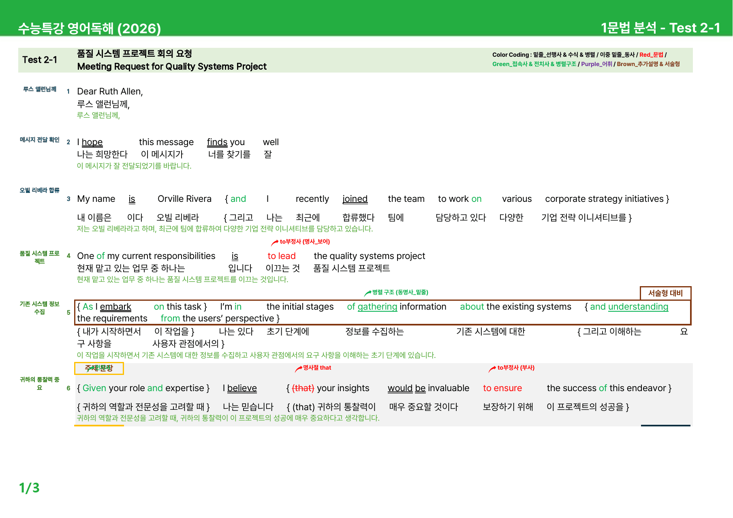Click the Test 2-1 label in header box

(x=40, y=60)
